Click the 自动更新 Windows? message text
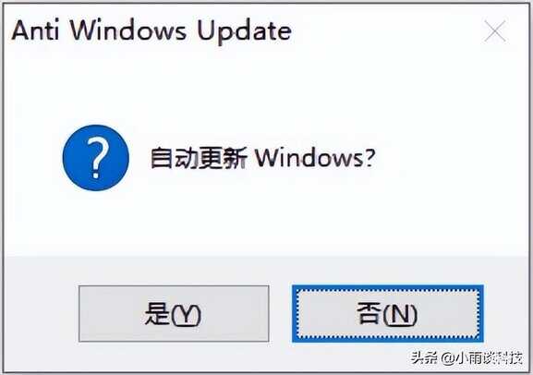Image resolution: width=533 pixels, height=375 pixels. [x=262, y=158]
